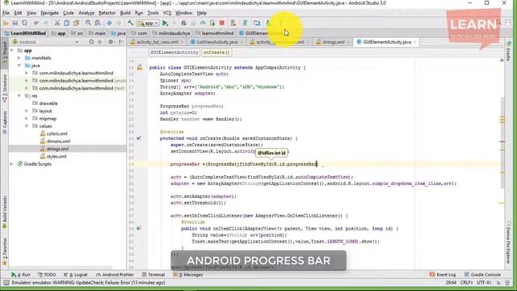517x291 pixels.
Task: Click the Back navigation arrow icon
Action: click(x=109, y=23)
